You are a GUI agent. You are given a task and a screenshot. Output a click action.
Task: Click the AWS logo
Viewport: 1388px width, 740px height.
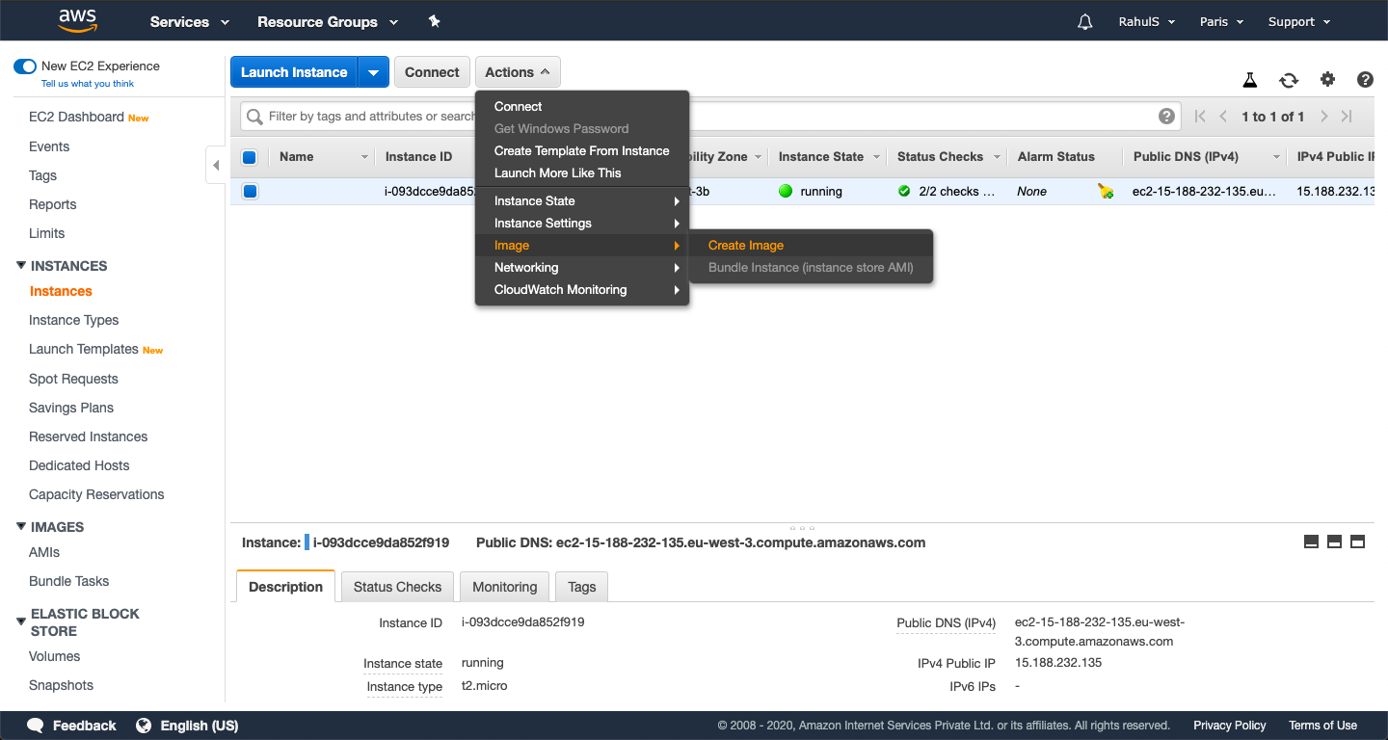pyautogui.click(x=77, y=20)
